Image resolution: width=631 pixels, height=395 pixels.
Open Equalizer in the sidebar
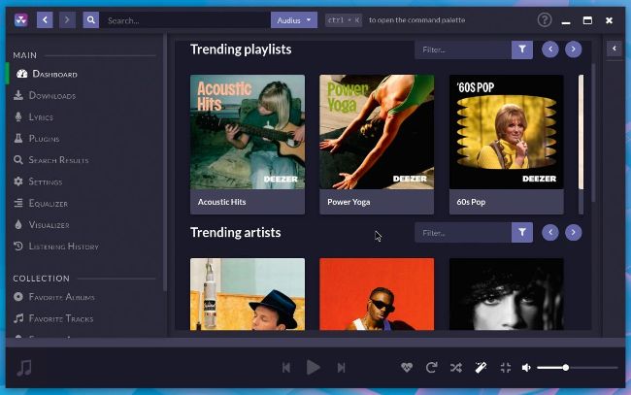(40, 203)
